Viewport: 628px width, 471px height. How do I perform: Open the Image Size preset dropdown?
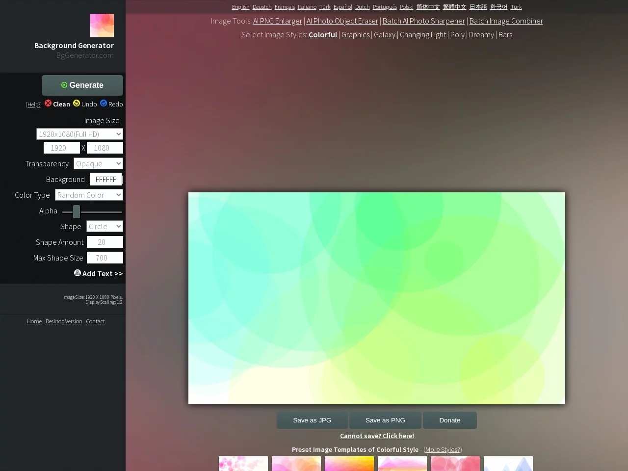(79, 134)
